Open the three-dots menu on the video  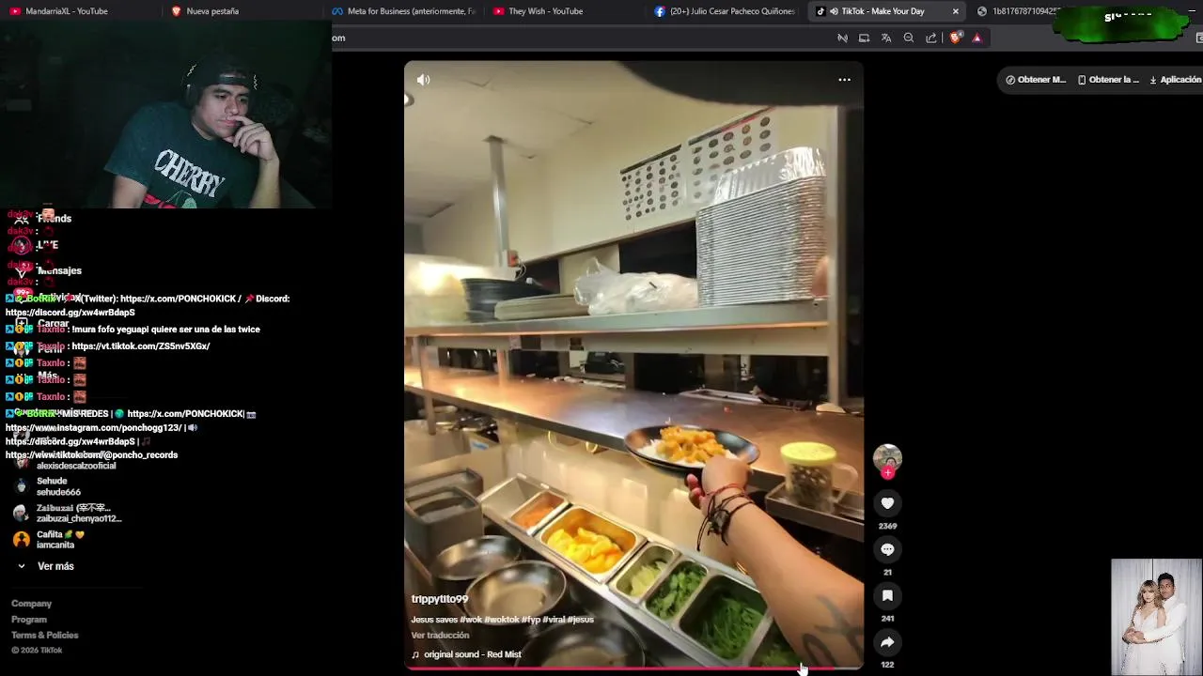click(x=844, y=80)
